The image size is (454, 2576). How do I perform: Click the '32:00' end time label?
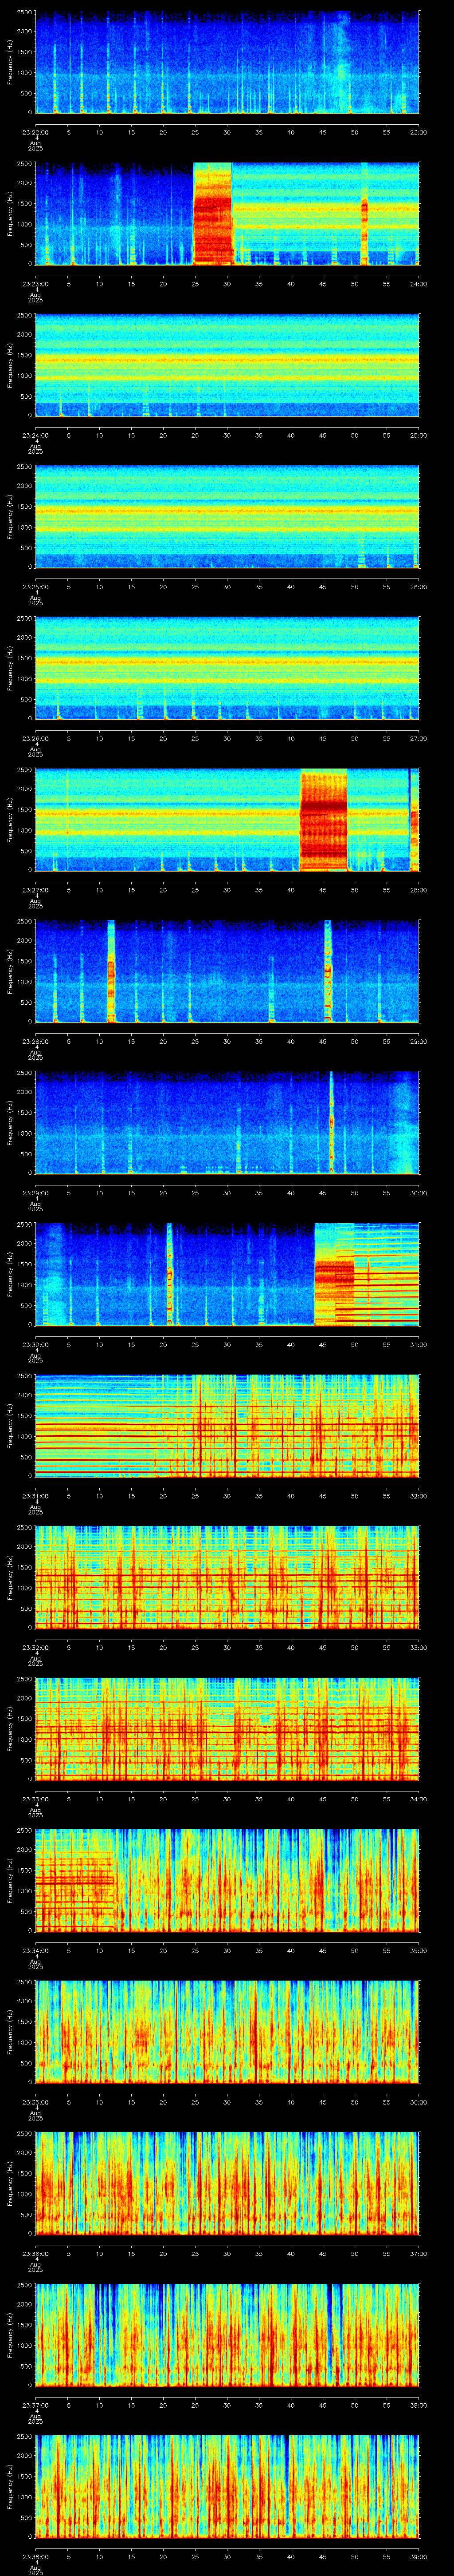point(419,1496)
